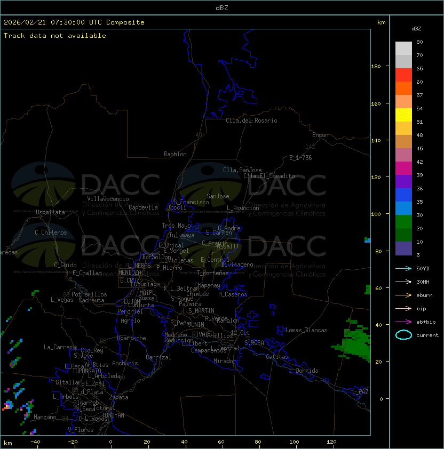Viewport: 444px width, 449px height.
Task: Click the 'Capdevila' place label
Action: (x=143, y=207)
